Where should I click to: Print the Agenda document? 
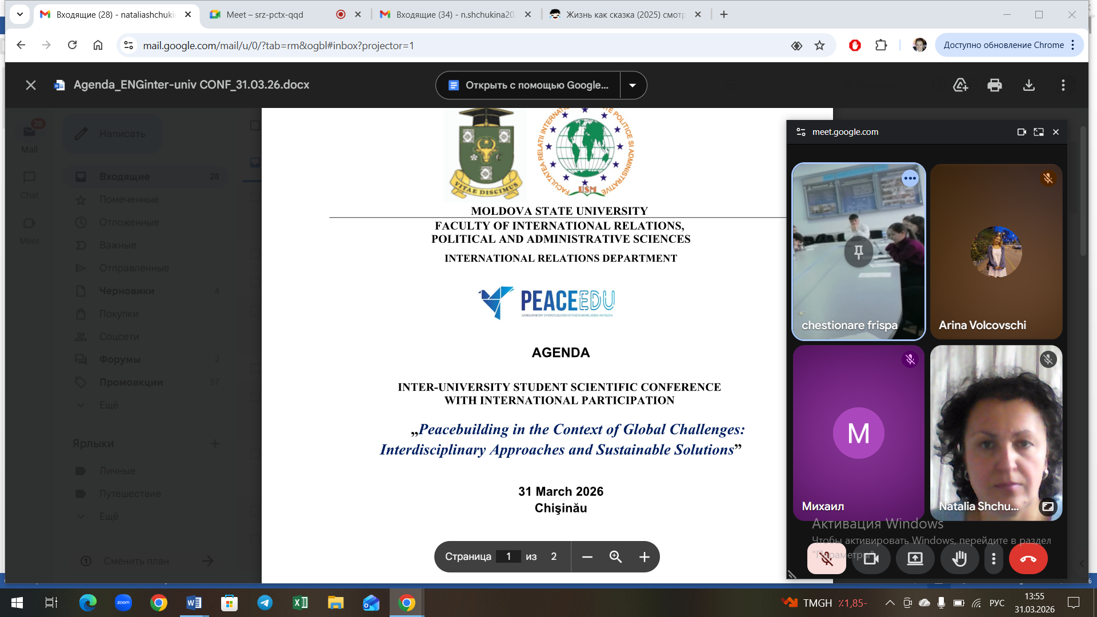click(x=994, y=85)
